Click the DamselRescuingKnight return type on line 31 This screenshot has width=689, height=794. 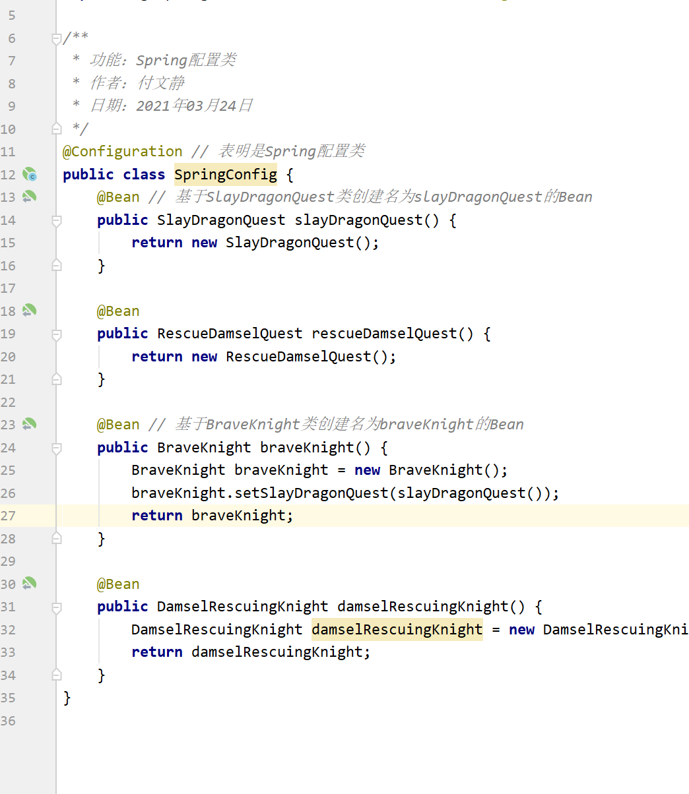tap(242, 607)
